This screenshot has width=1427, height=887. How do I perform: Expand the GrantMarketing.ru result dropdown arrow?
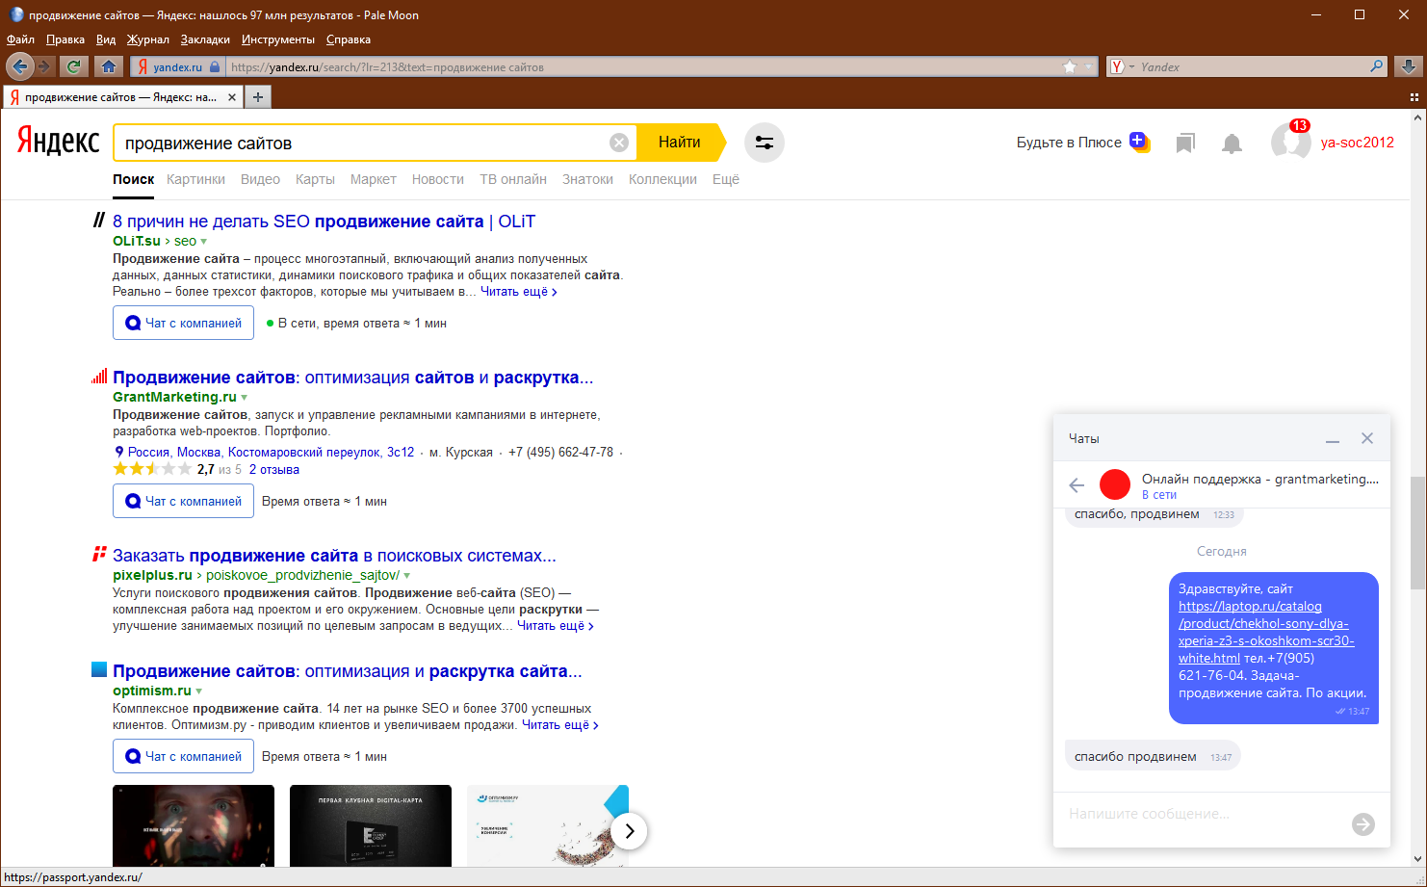[244, 398]
